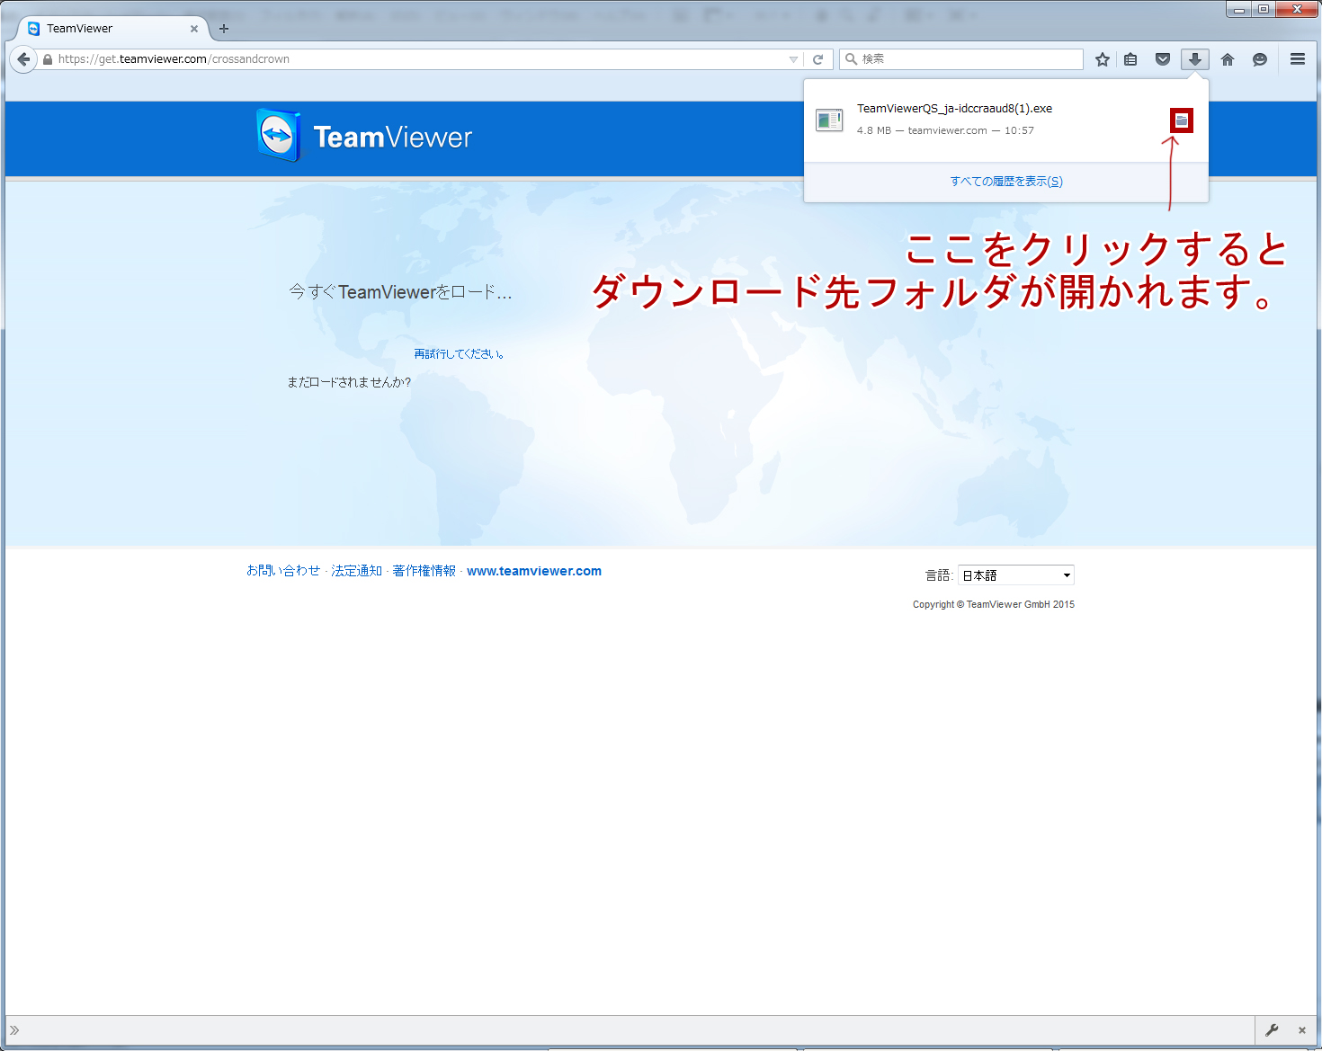The width and height of the screenshot is (1322, 1051).
Task: Click the 法定通知 footer link
Action: click(x=357, y=571)
